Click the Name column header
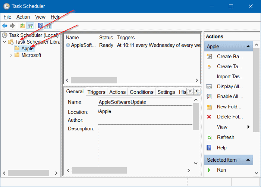The image size is (261, 187). pos(72,38)
